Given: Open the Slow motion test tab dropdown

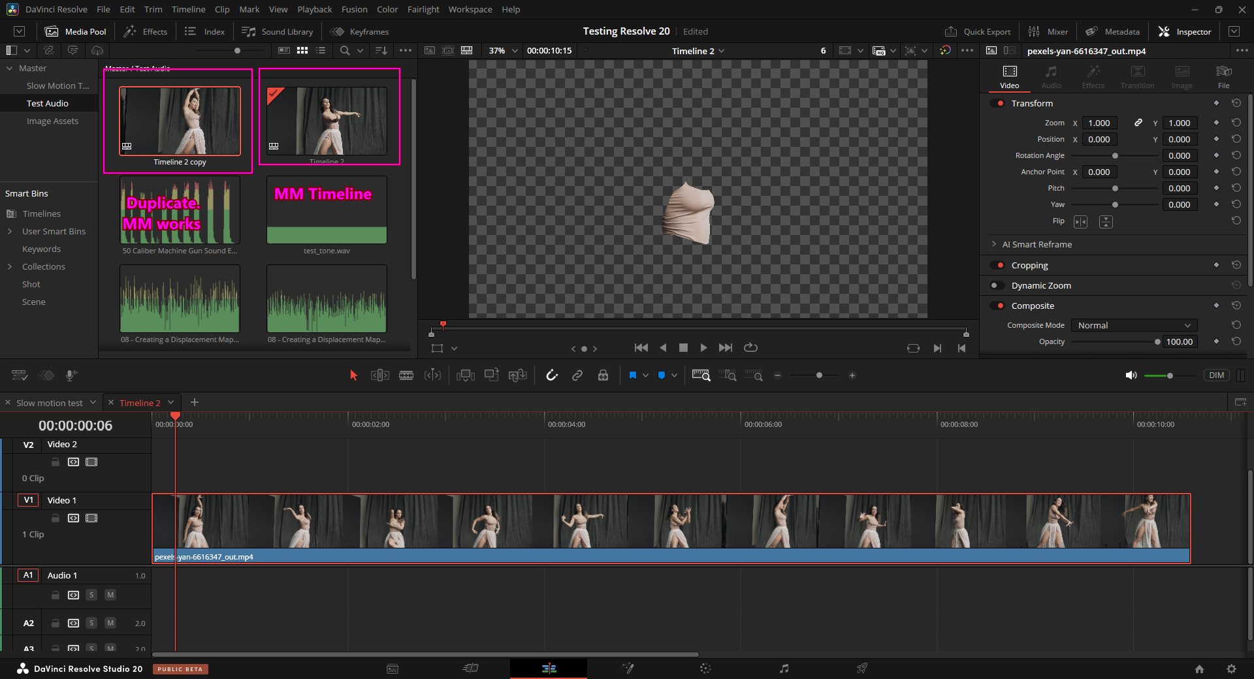Looking at the screenshot, I should pos(93,402).
